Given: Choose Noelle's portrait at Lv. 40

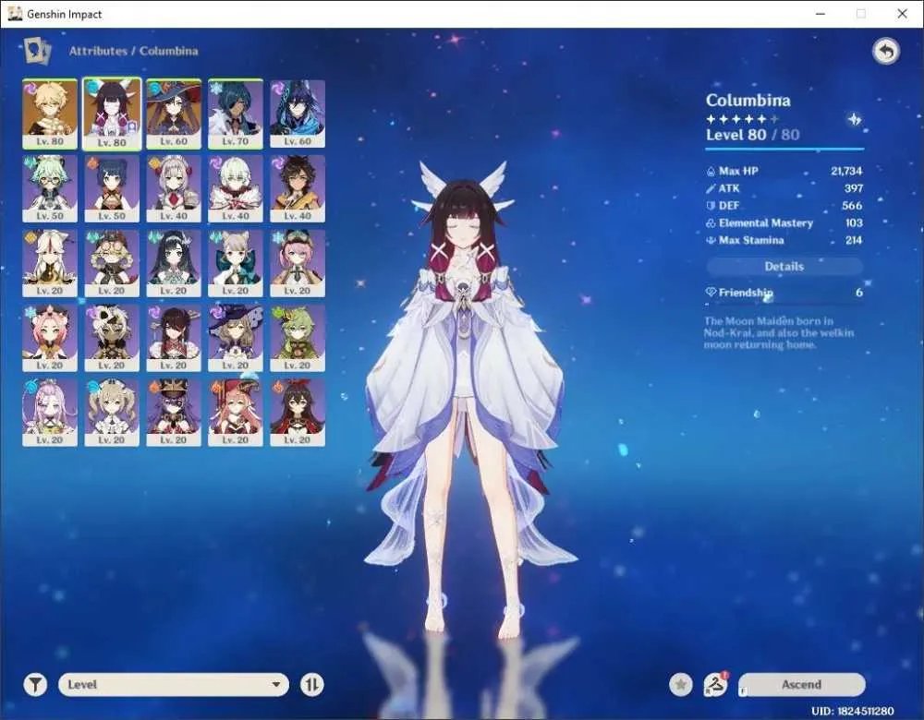Looking at the screenshot, I should [x=174, y=189].
